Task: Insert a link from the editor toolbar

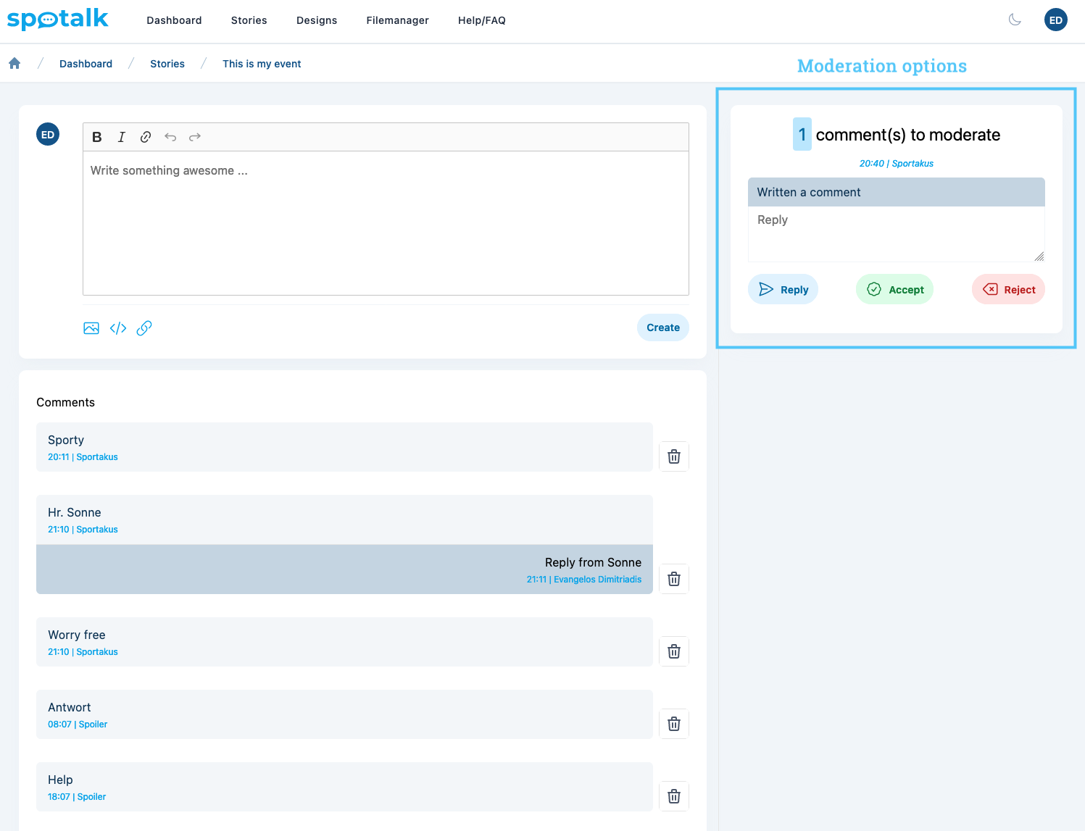Action: (146, 137)
